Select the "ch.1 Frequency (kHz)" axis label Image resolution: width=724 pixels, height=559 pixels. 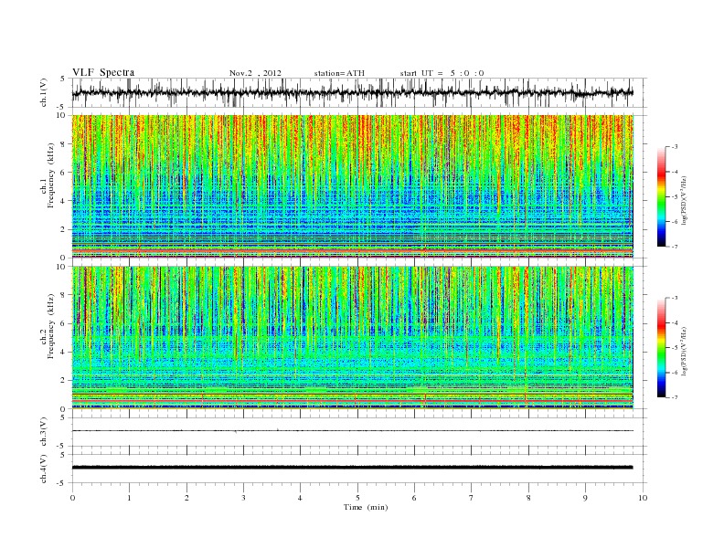tap(47, 175)
